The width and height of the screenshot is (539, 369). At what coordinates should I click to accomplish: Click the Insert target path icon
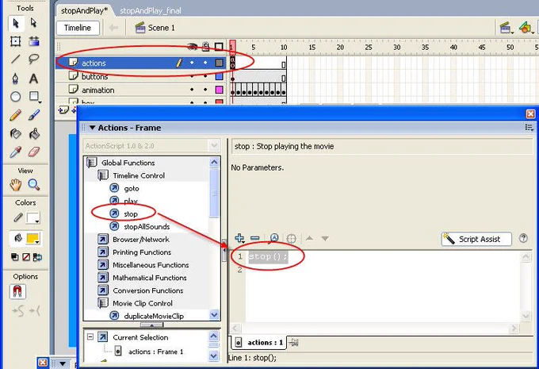pos(291,239)
